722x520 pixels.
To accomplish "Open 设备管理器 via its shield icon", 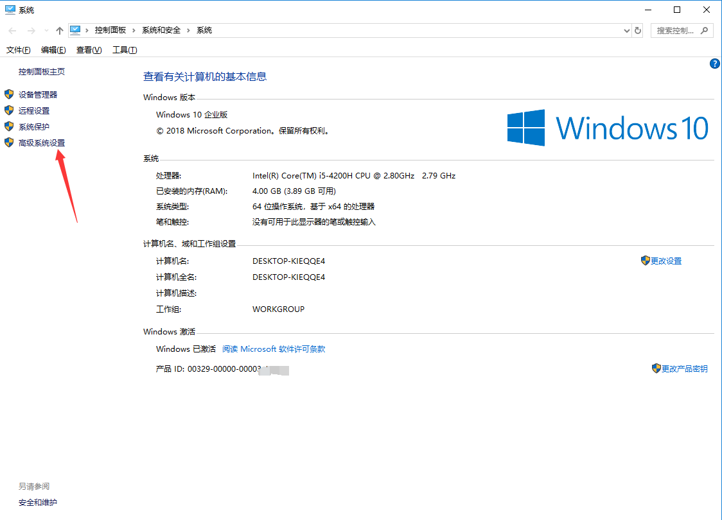I will click(x=9, y=94).
